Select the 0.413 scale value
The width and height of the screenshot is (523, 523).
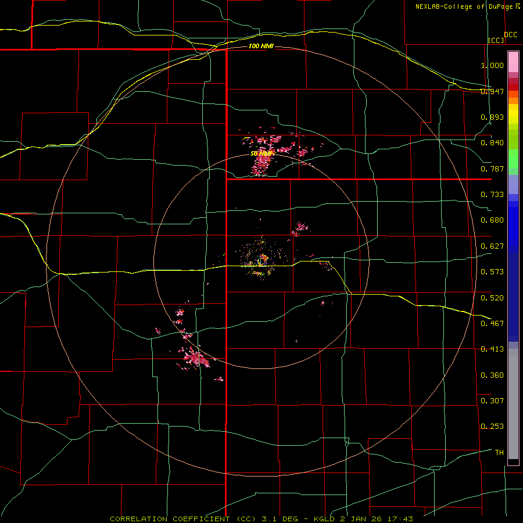click(492, 349)
